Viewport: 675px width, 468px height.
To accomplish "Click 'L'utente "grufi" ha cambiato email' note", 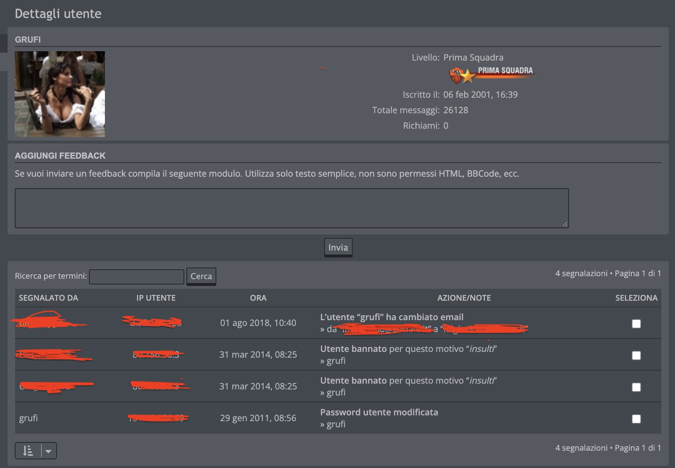I will pos(392,317).
